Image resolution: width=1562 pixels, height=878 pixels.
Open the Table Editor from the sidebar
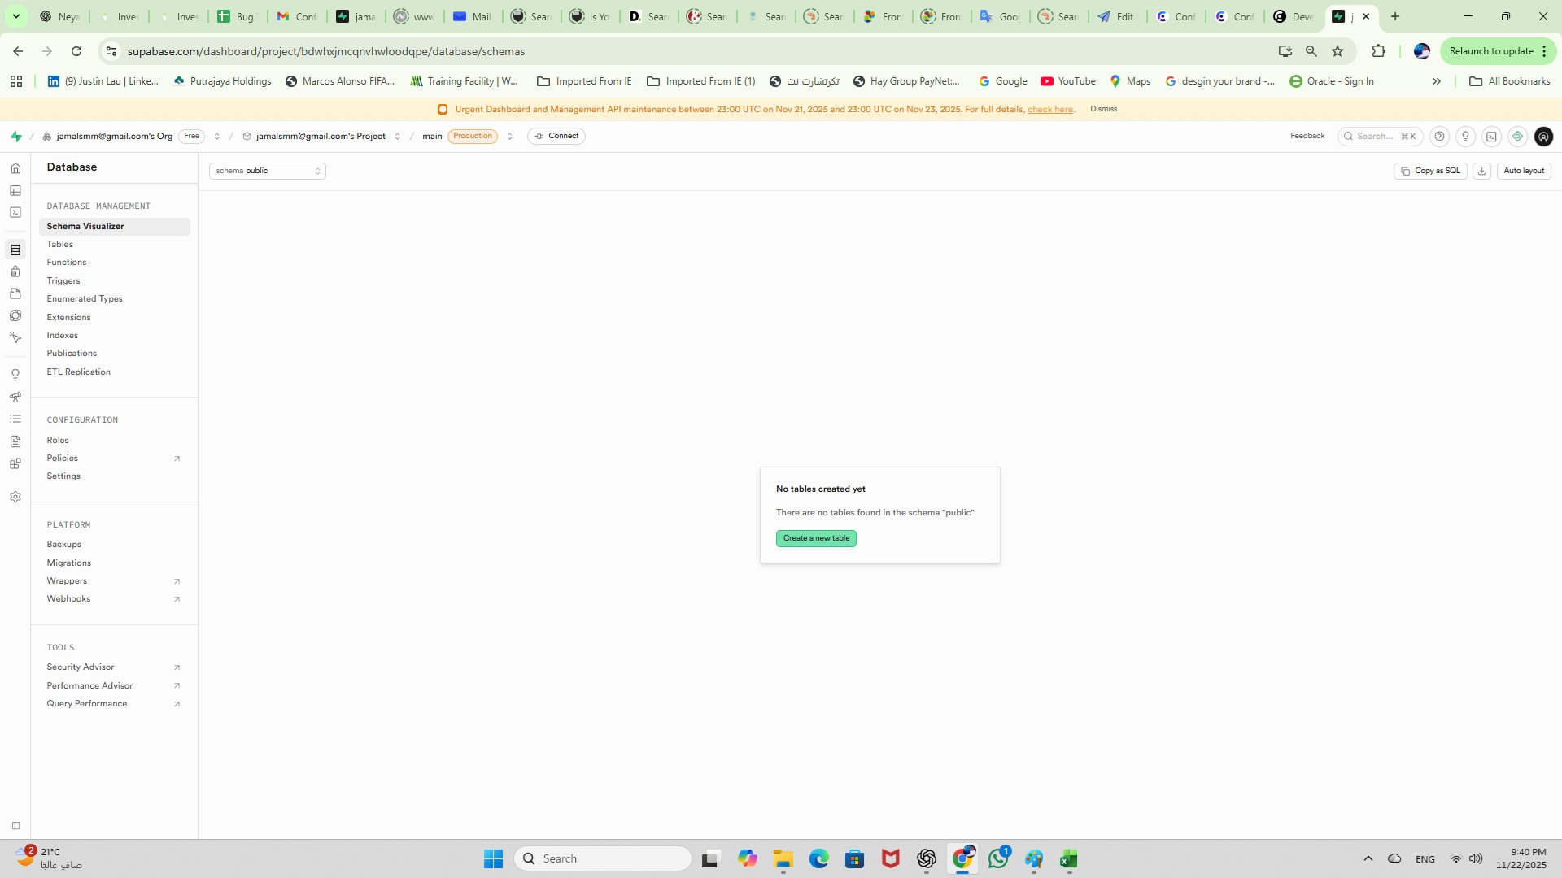click(x=15, y=190)
